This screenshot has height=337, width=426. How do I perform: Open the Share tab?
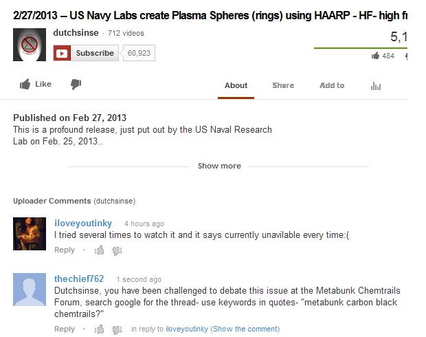pos(282,85)
